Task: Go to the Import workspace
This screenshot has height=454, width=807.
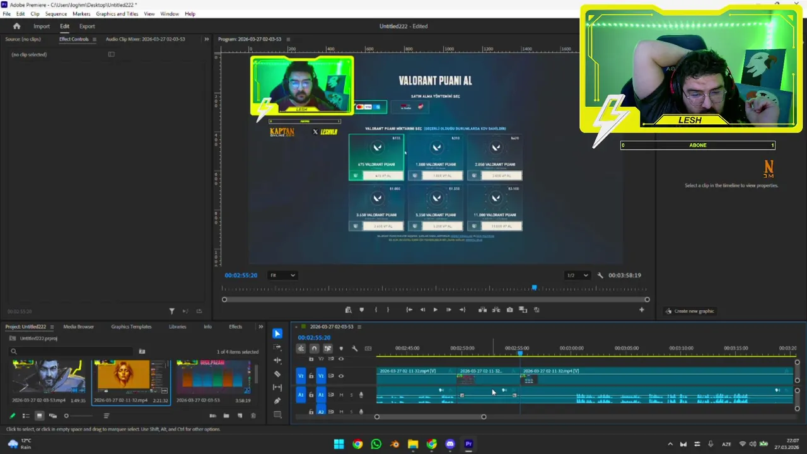Action: coord(42,26)
